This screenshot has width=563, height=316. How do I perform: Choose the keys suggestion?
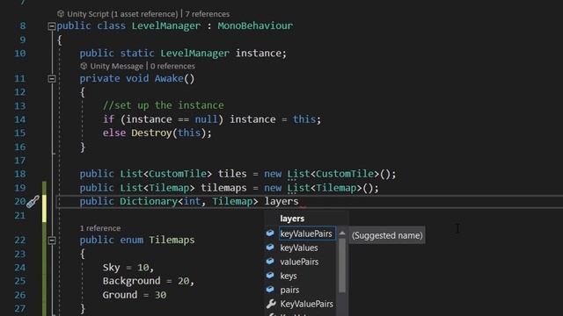pyautogui.click(x=289, y=276)
